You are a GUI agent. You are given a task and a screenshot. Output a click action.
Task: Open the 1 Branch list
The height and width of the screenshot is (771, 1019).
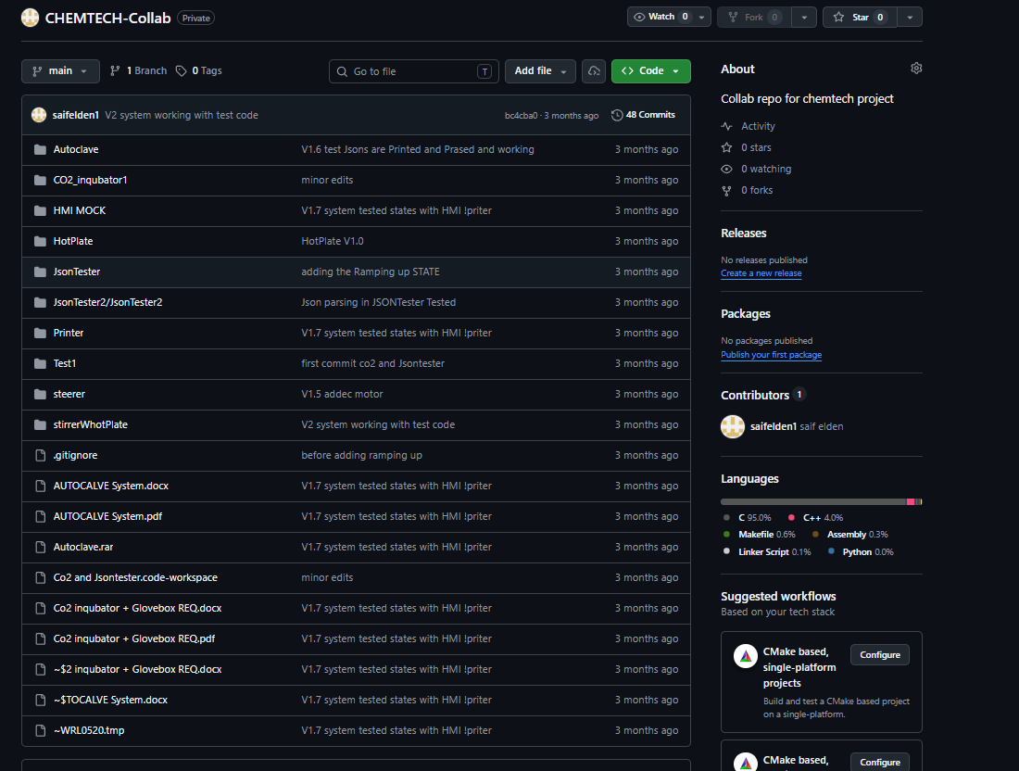pos(138,70)
